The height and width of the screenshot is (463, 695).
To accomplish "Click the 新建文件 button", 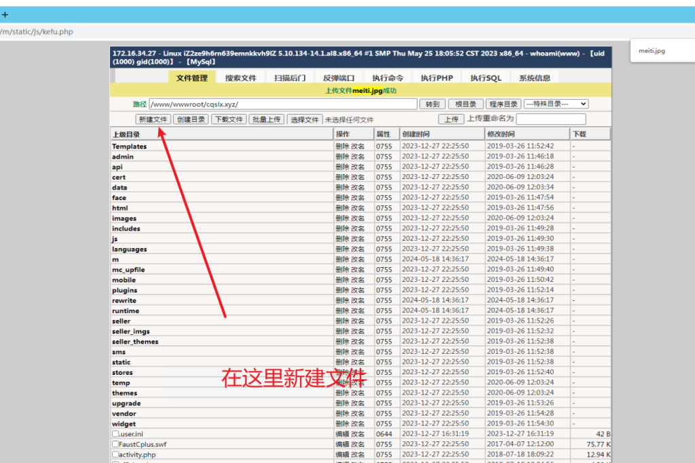I will pyautogui.click(x=153, y=119).
